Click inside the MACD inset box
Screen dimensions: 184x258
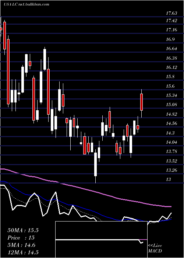click(101, 240)
